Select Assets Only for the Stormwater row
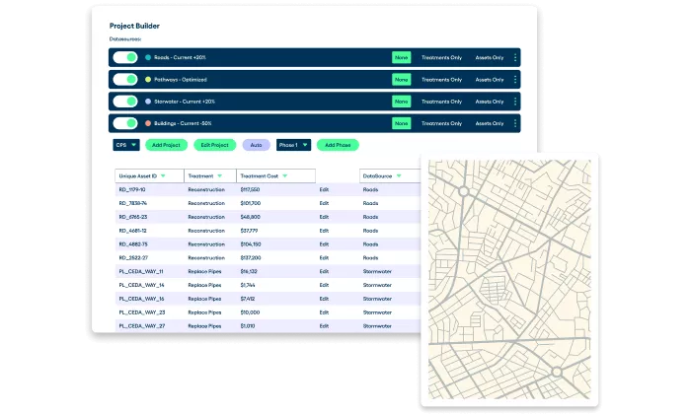The height and width of the screenshot is (414, 691). (489, 102)
